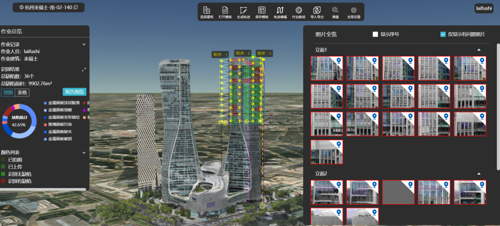Click the 作业航线 flight route icon
Screen dimensions: 500x226
tap(298, 12)
